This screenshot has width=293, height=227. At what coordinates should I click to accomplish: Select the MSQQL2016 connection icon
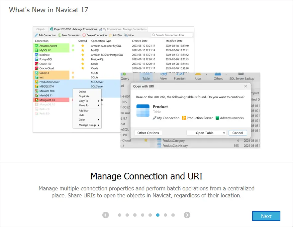pyautogui.click(x=37, y=86)
